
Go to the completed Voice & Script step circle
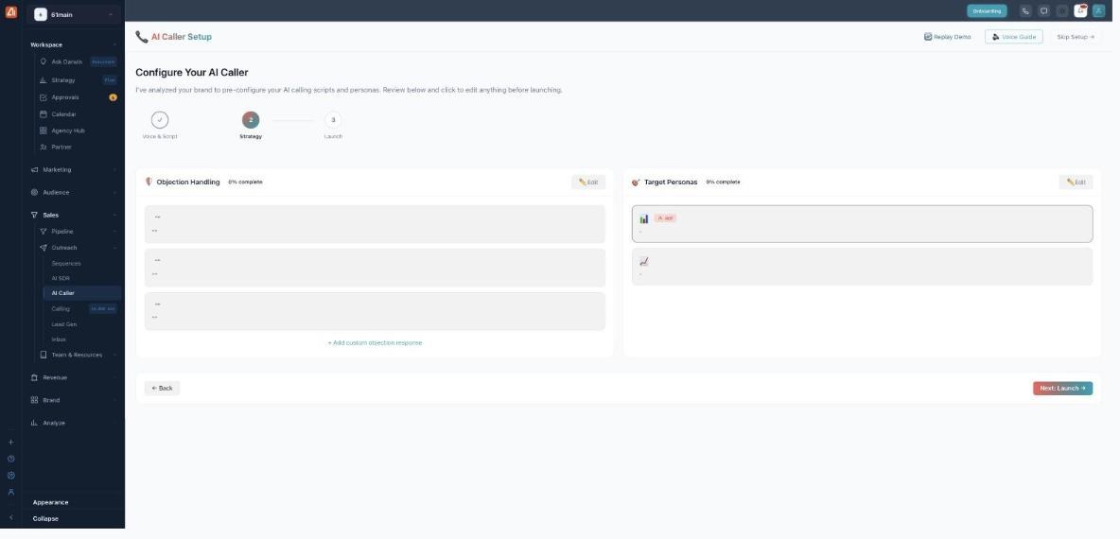[x=160, y=120]
